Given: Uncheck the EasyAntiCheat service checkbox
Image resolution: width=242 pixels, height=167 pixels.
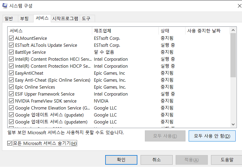Looking at the screenshot, I should tap(11, 73).
